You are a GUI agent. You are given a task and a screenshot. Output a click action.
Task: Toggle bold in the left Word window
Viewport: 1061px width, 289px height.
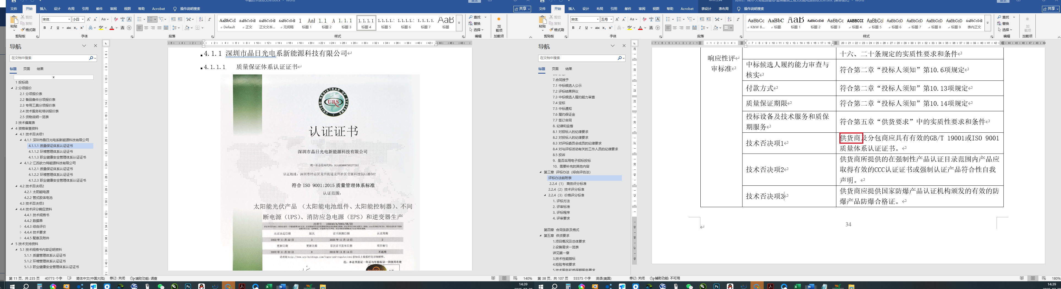45,28
